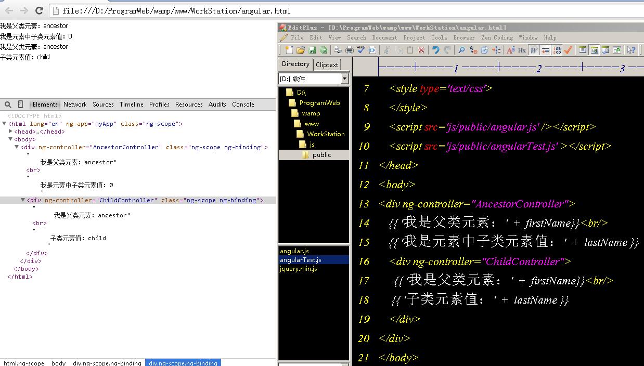Click the context help arrow-question icon
Image resolution: width=644 pixels, height=366 pixels.
[631, 50]
